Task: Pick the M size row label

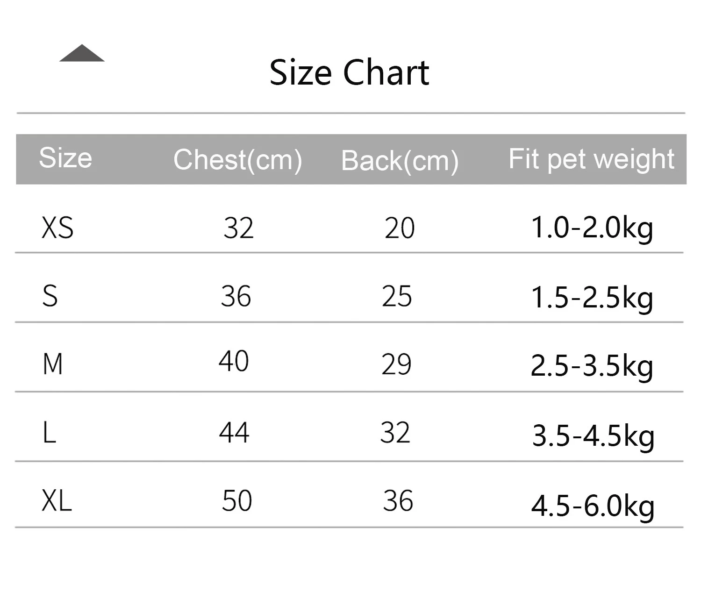Action: pyautogui.click(x=52, y=364)
